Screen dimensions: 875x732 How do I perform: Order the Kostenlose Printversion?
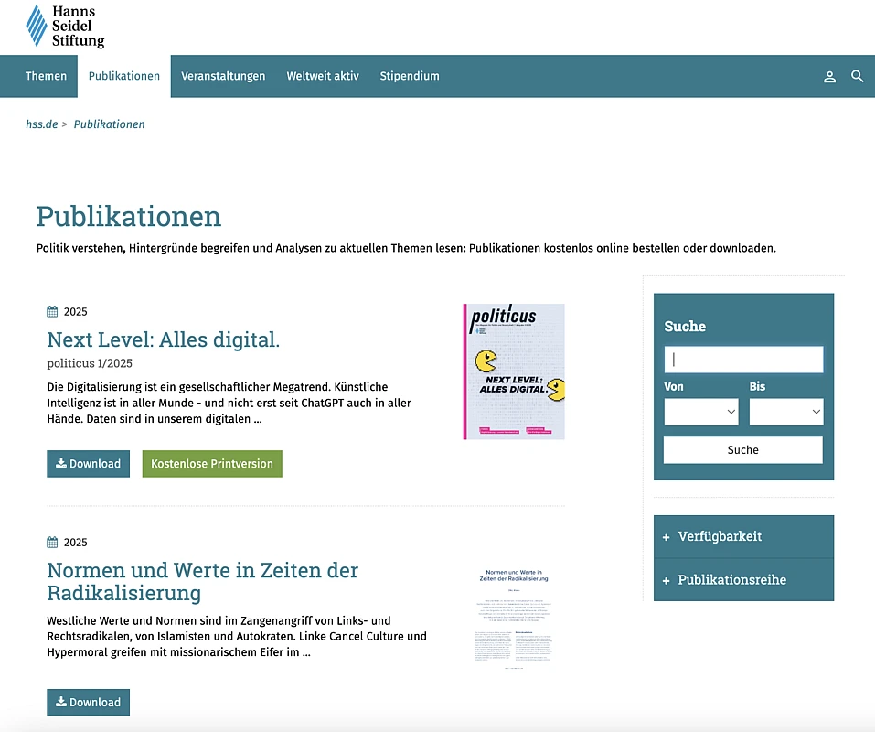click(x=212, y=464)
